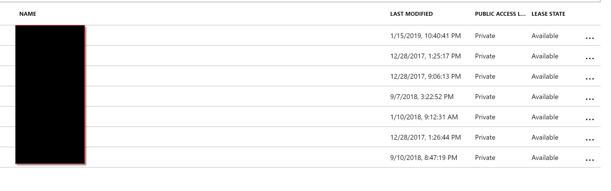Open the ellipsis menu for the 9/10/2018 row
The image size is (611, 191).
(590, 160)
